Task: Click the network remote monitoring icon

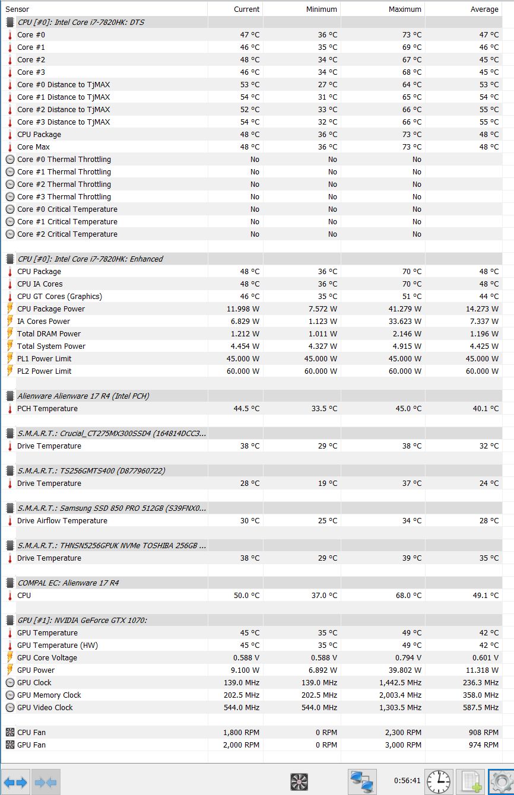Action: coord(361,782)
